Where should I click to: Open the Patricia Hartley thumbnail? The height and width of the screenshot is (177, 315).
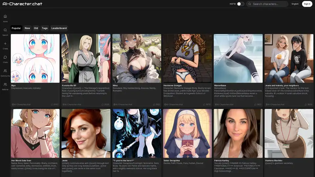coord(238,133)
